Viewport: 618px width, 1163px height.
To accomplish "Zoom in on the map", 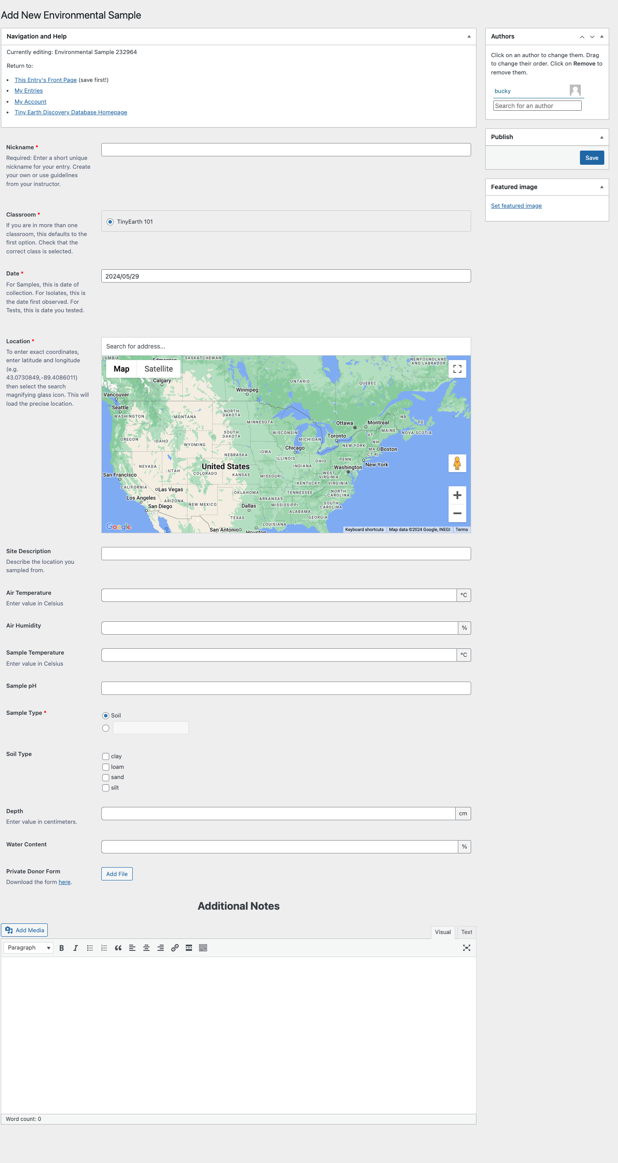I will (x=457, y=495).
